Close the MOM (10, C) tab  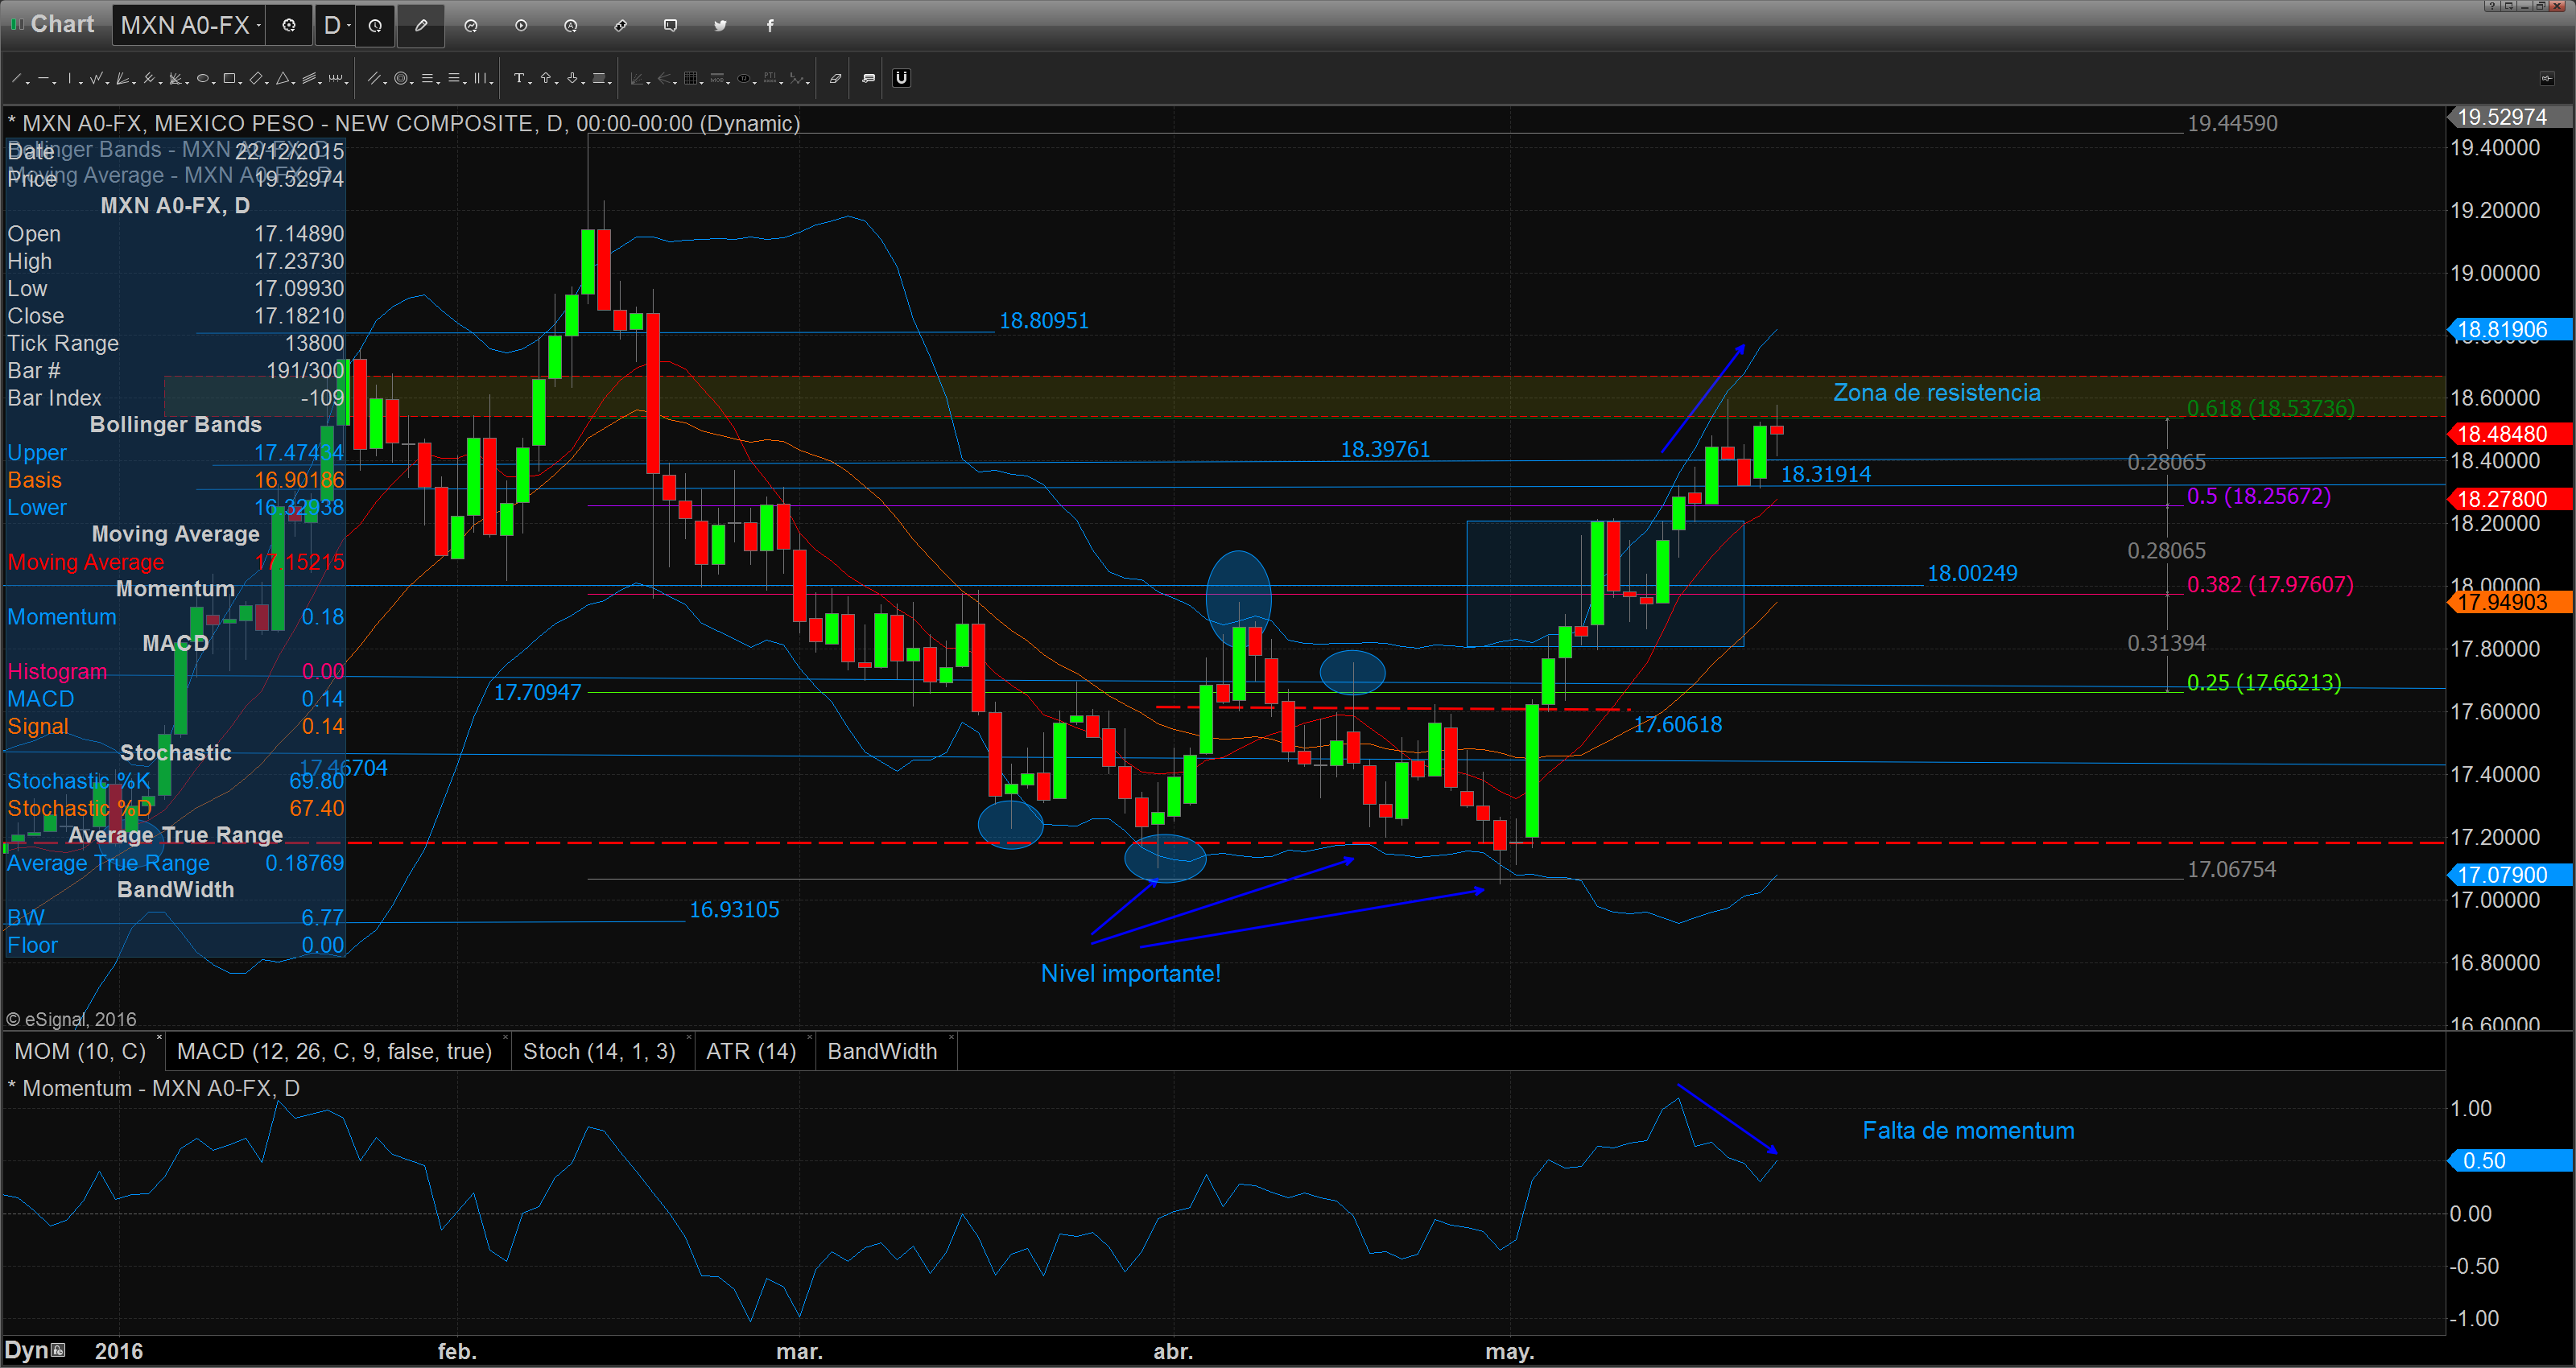click(159, 1038)
